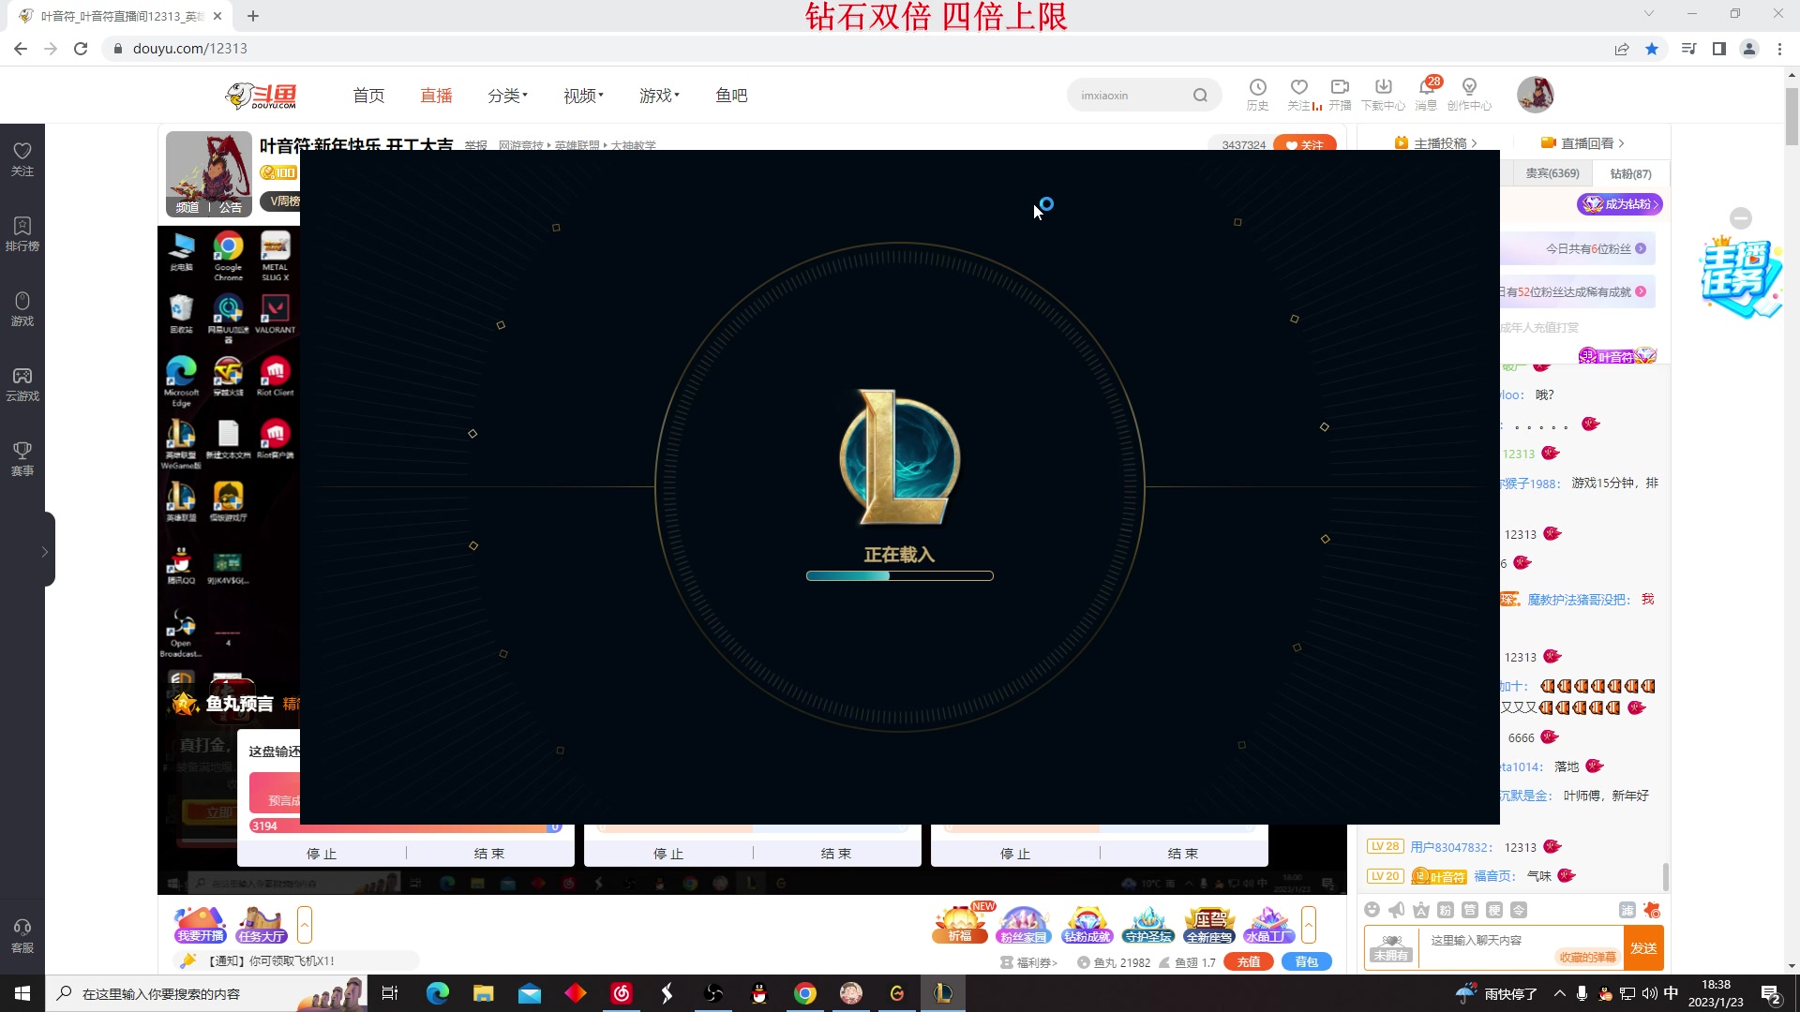Open the 任务大厅 task hall icon
Image resolution: width=1800 pixels, height=1012 pixels.
point(262,925)
